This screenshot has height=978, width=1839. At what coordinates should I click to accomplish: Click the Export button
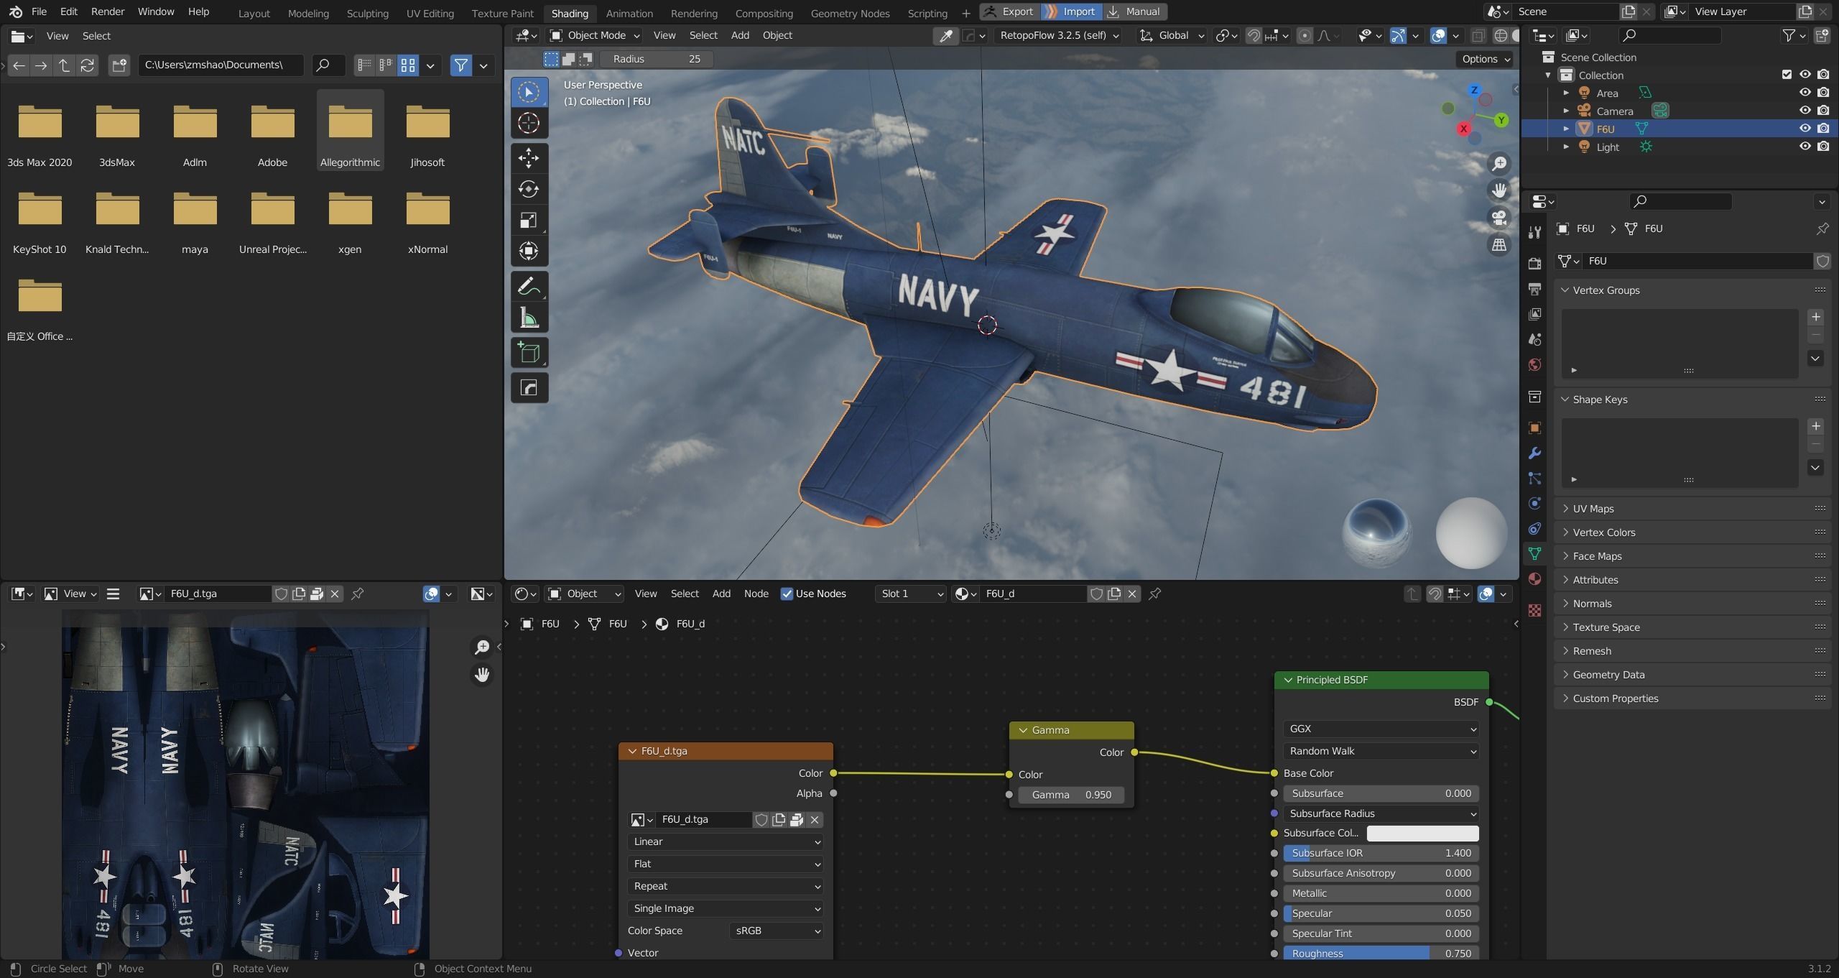pyautogui.click(x=1016, y=11)
